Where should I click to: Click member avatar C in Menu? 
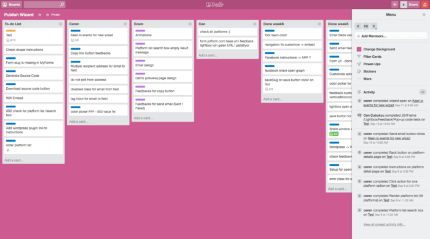coord(373,26)
